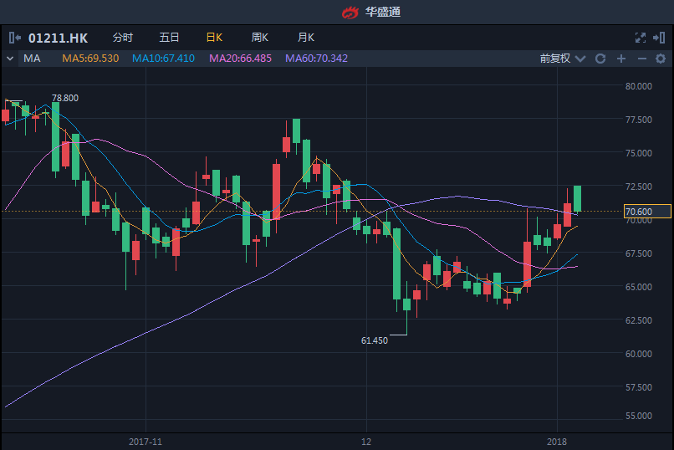Switch to the 分时 intraday tab
The image size is (674, 450).
pyautogui.click(x=122, y=38)
